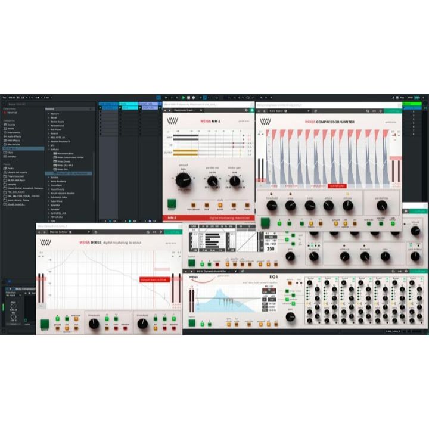Click the DS1-MK3 gain makeup knob

pyautogui.click(x=415, y=256)
